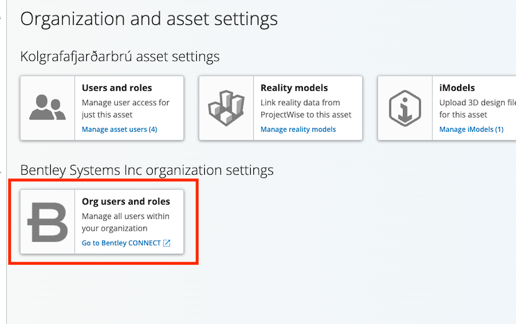The width and height of the screenshot is (516, 324).
Task: Click the 'Manage all users within your organization' text
Action: pos(125,222)
